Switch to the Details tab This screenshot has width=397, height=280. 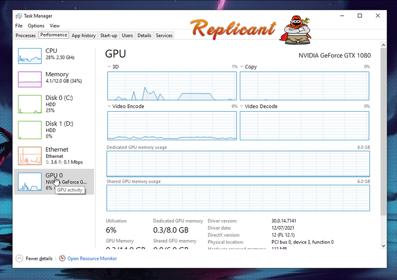pyautogui.click(x=145, y=35)
